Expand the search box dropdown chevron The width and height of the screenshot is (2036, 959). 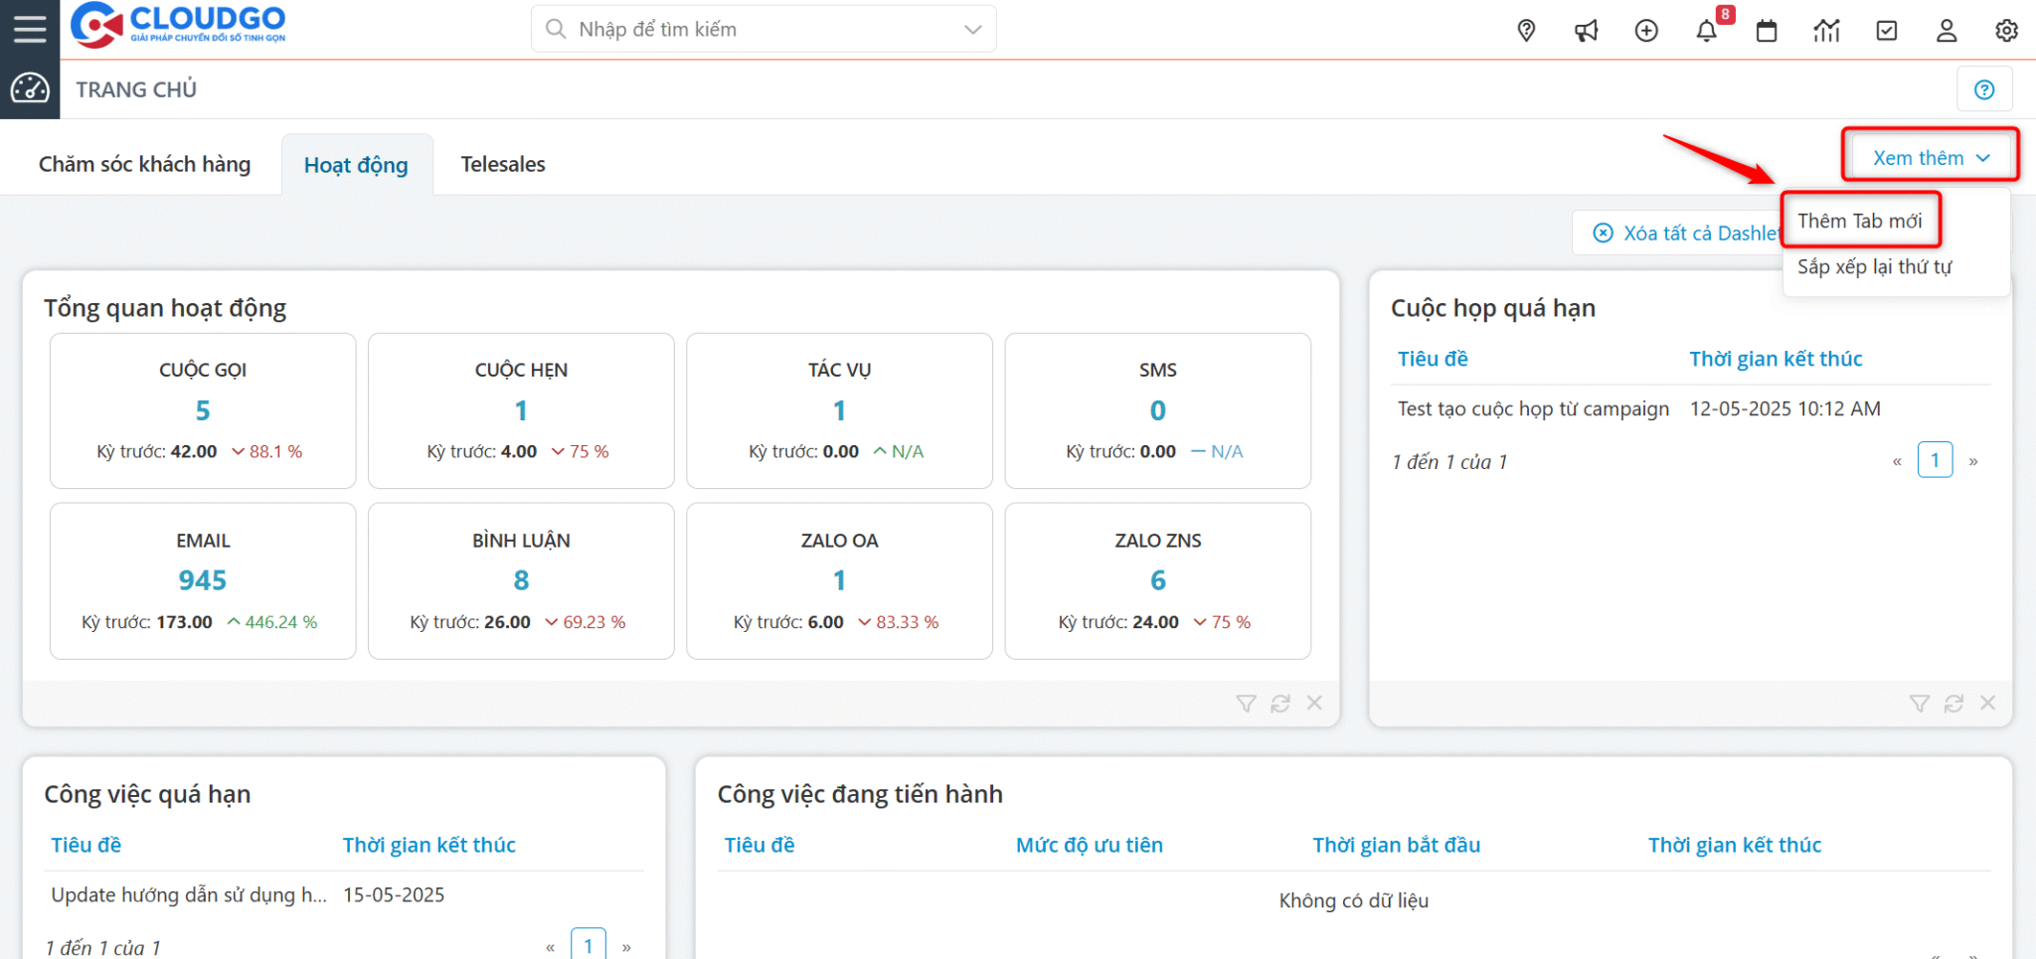(973, 30)
